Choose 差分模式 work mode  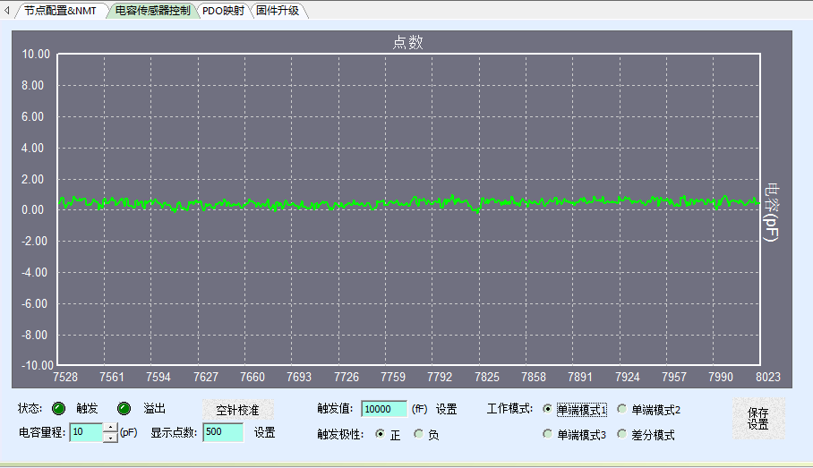[x=622, y=435]
